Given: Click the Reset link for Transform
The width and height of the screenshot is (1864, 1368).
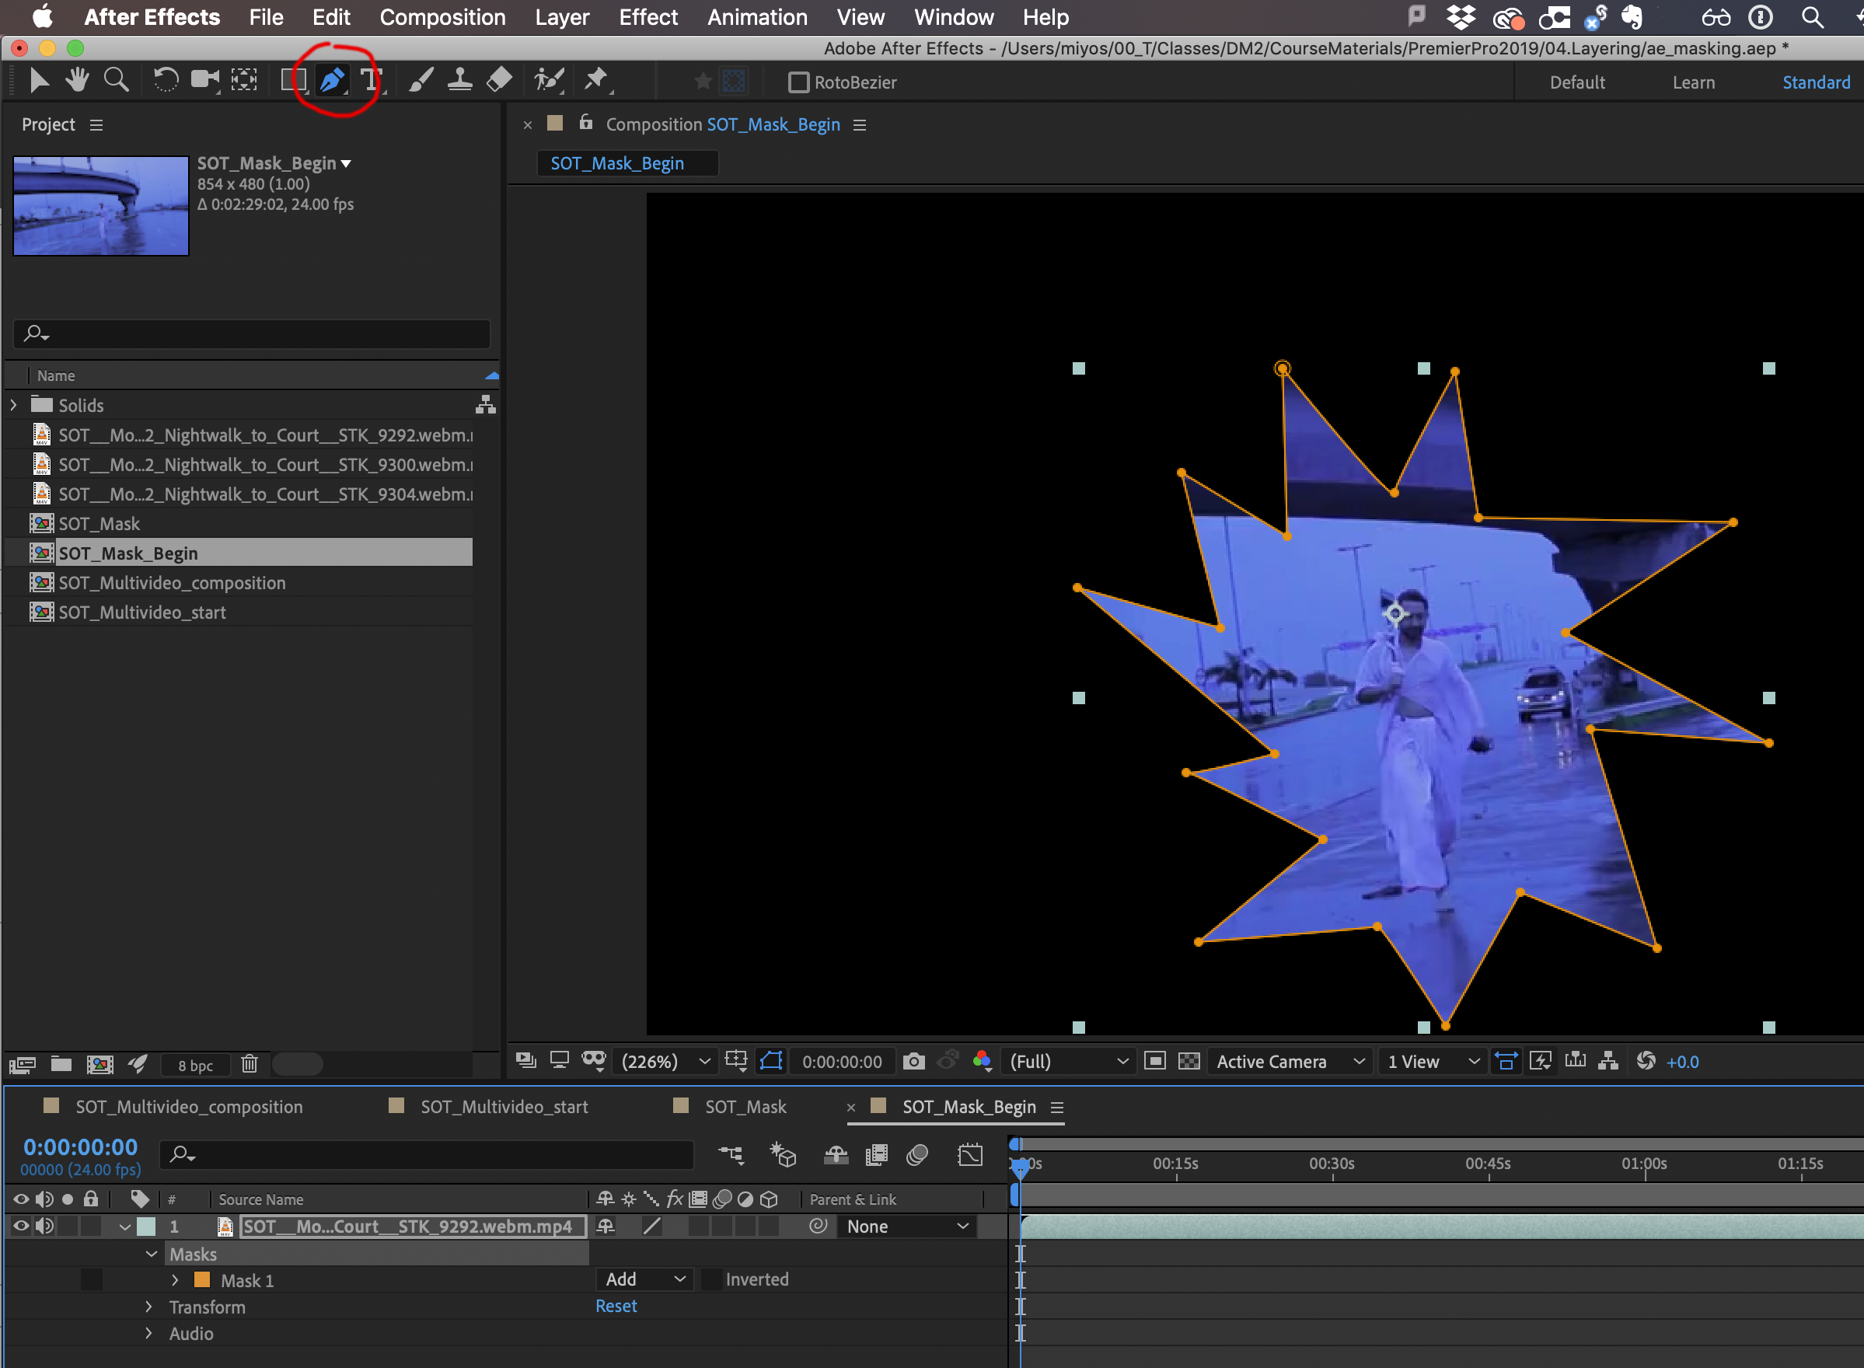Looking at the screenshot, I should pos(616,1306).
